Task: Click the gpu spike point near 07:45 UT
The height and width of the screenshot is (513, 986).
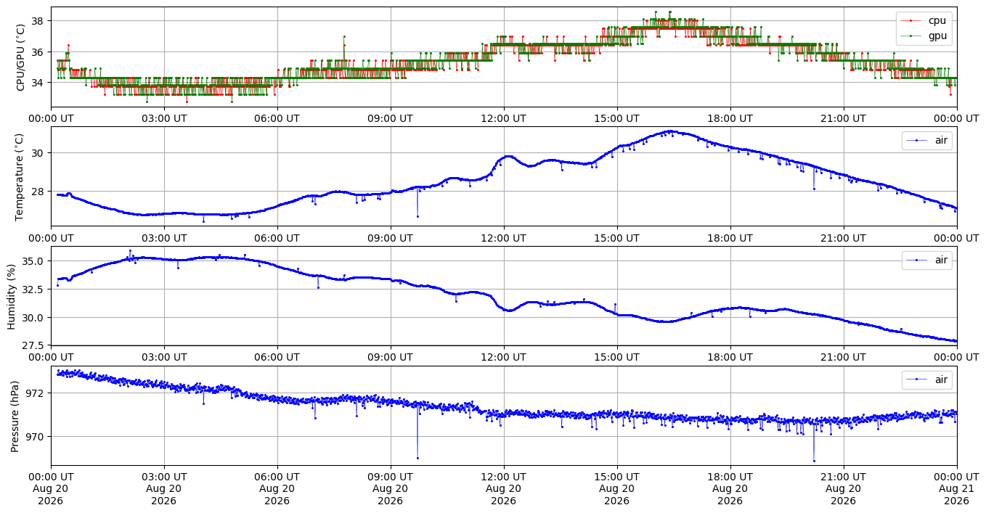Action: (x=344, y=36)
